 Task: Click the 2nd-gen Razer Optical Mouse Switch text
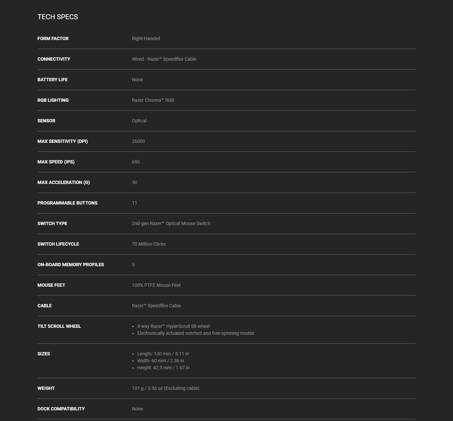click(x=171, y=223)
